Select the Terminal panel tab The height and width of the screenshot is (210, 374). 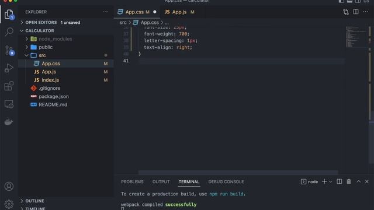[x=189, y=181]
